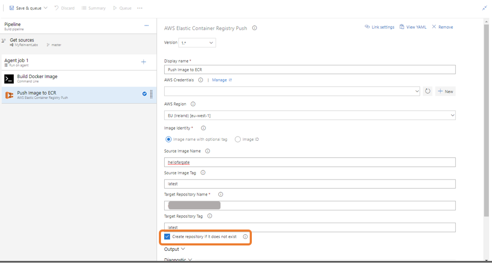Screen dimensions: 492x263
Task: Click the Target Repository Name field
Action: [310, 206]
